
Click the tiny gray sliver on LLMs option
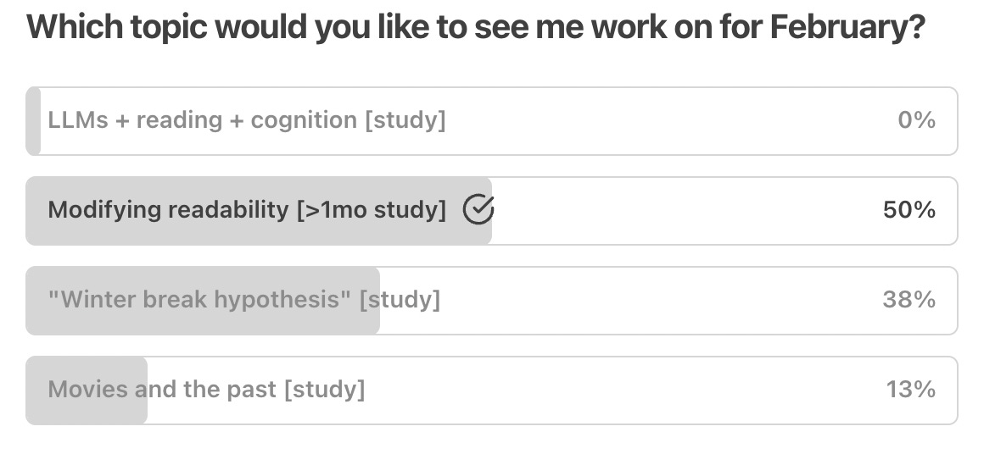(x=33, y=121)
